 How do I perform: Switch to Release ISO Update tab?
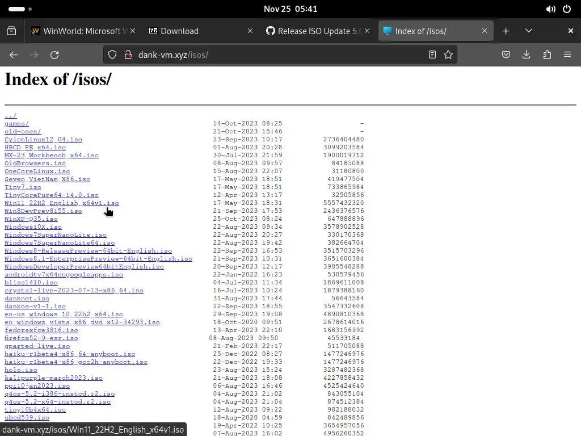pos(318,31)
